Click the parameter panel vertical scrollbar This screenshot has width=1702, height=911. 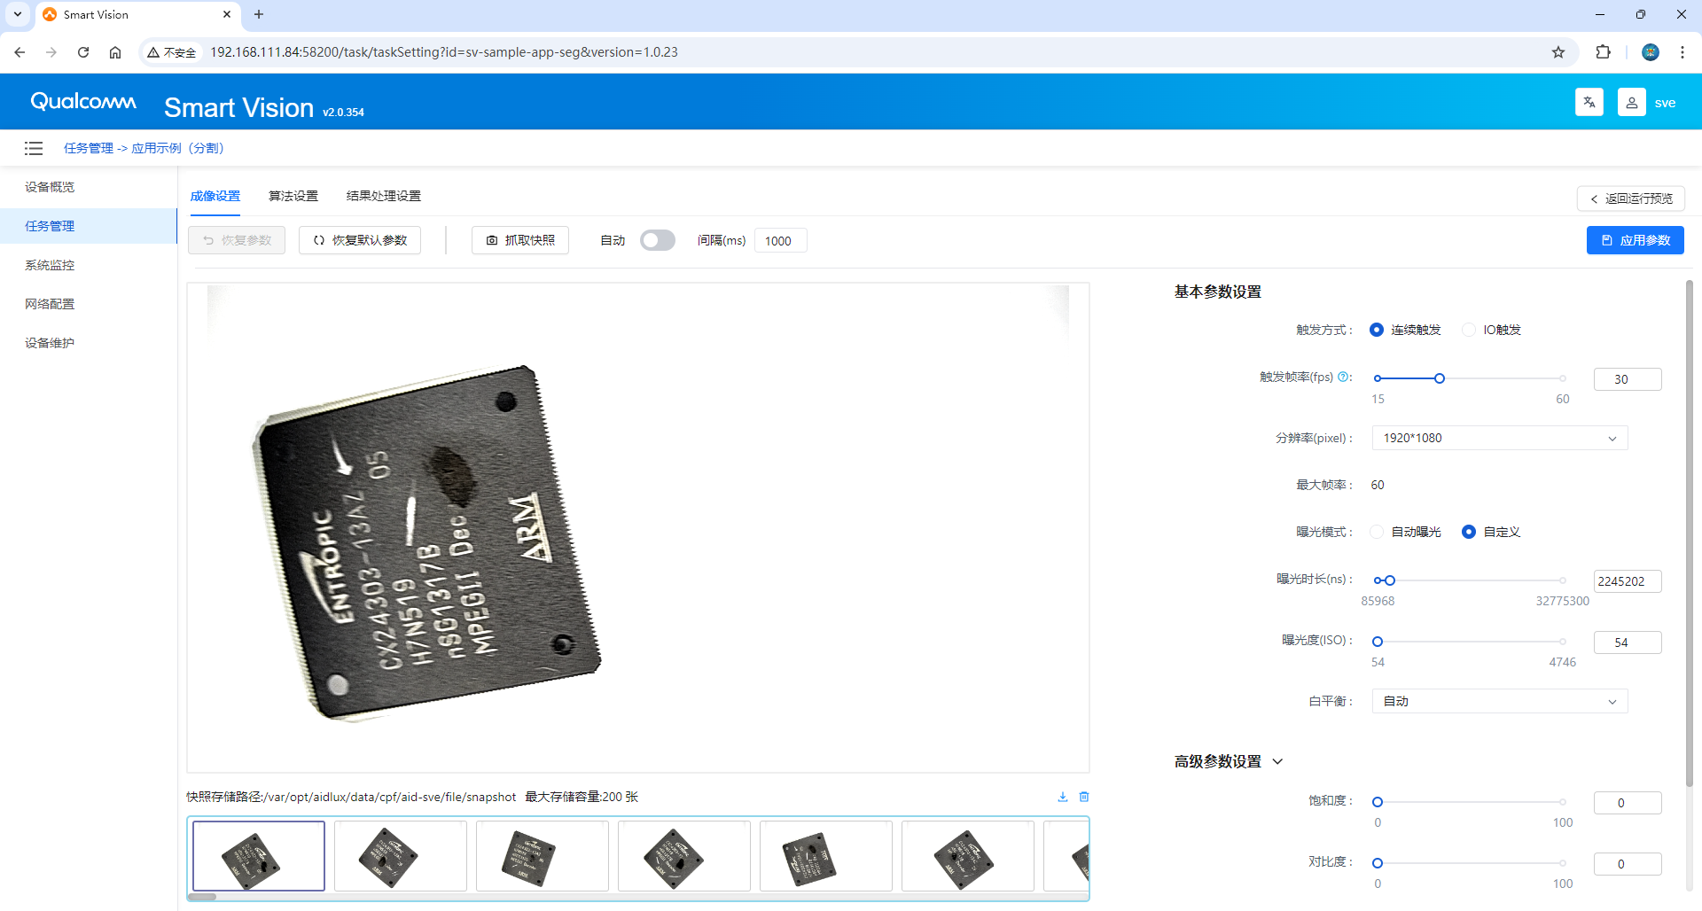click(1689, 533)
